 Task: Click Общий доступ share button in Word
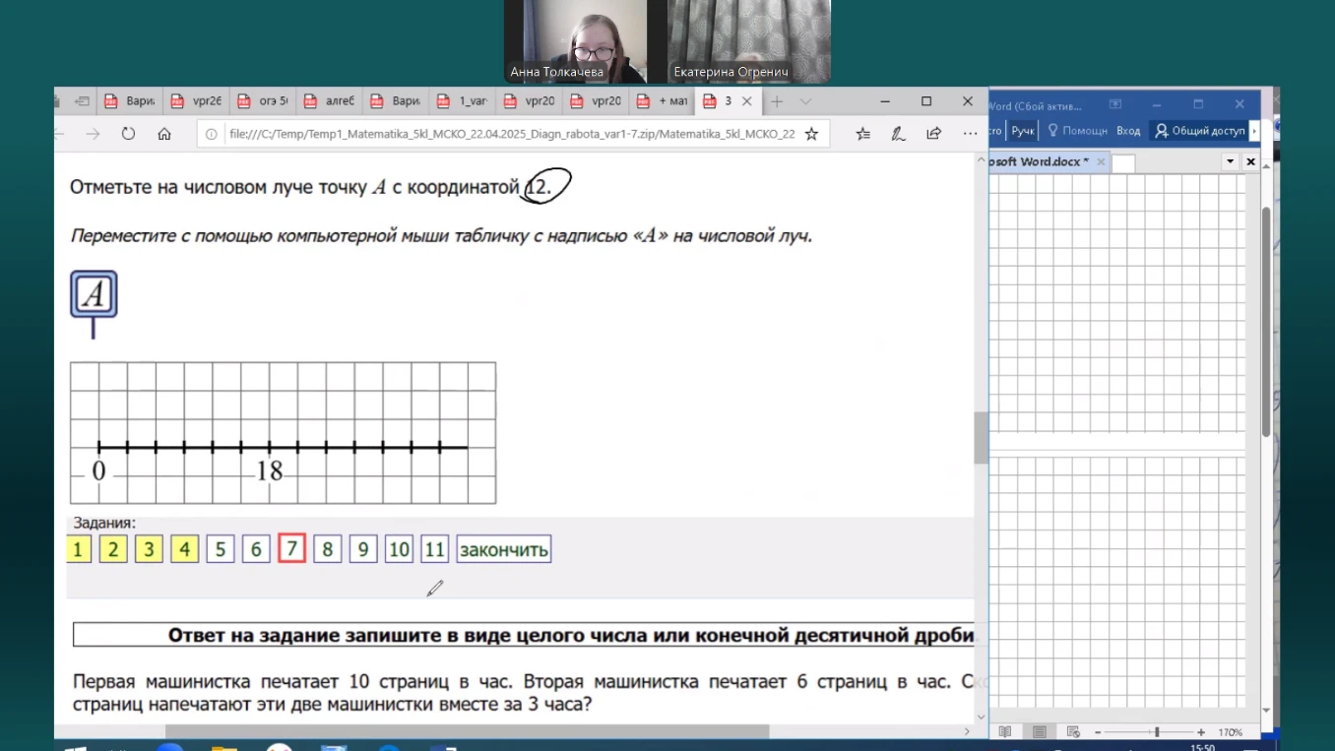(1200, 131)
